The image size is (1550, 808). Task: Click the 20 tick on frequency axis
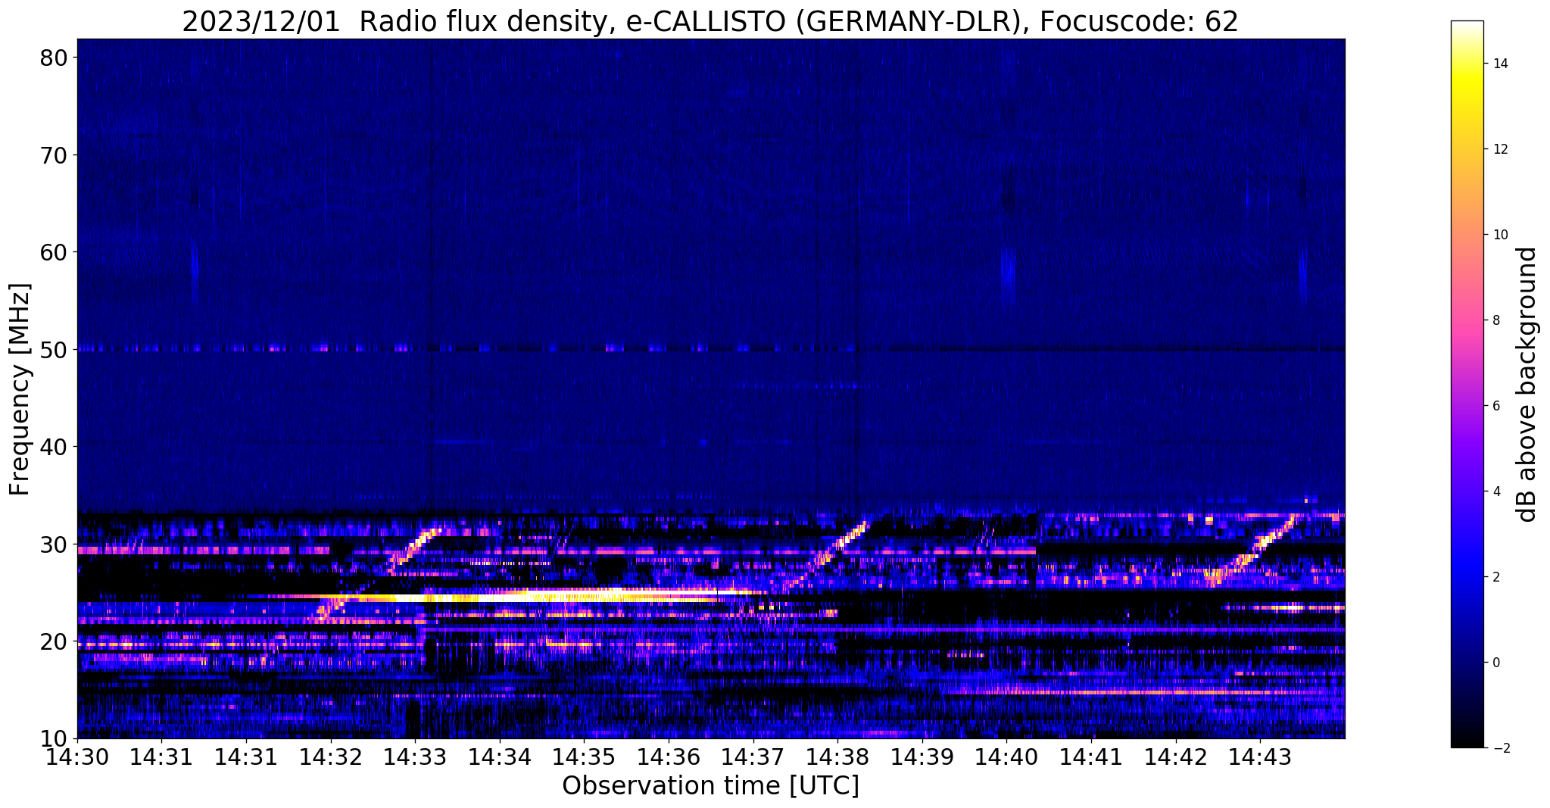coord(55,641)
